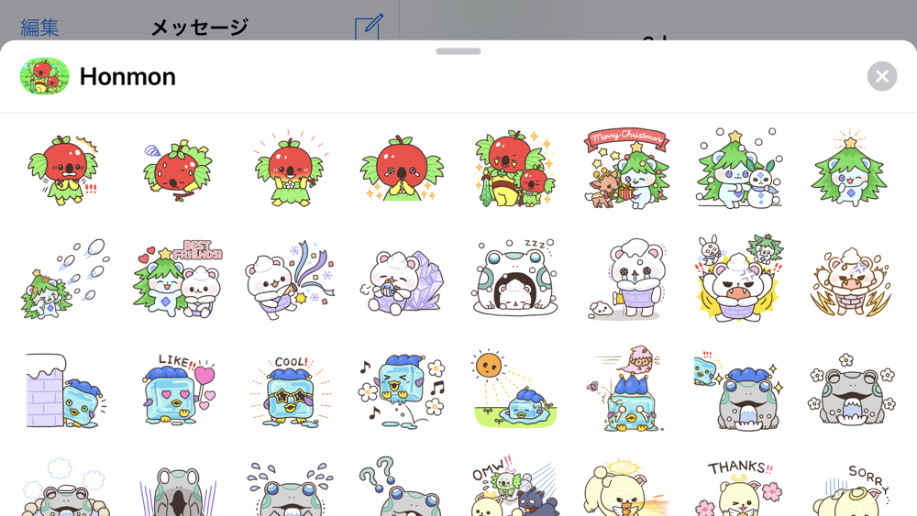Tap the Honmon pack title text

click(x=127, y=77)
